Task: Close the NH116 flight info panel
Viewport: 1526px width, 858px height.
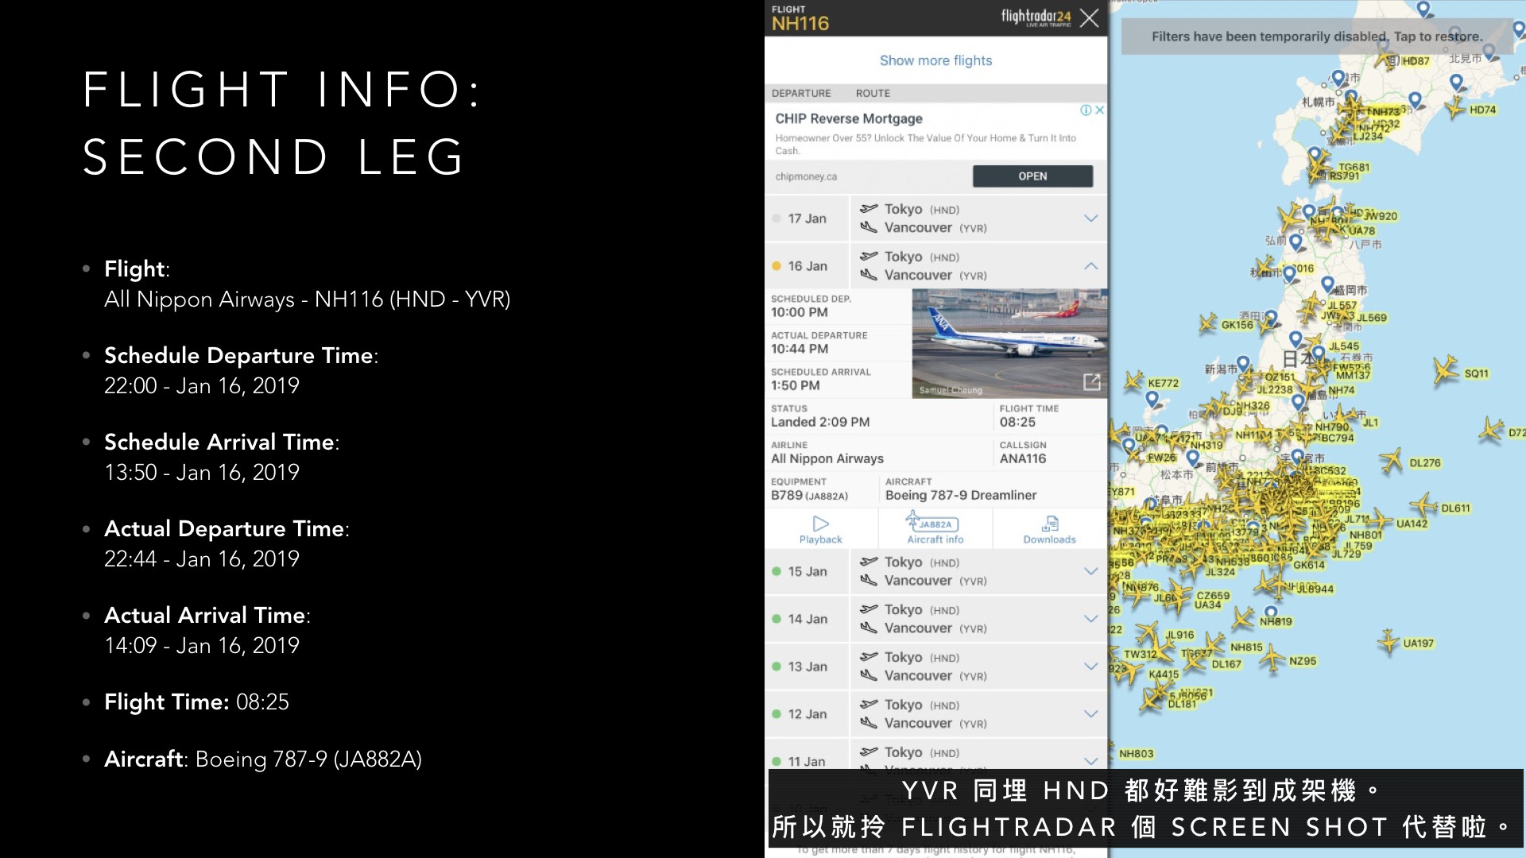Action: point(1091,19)
